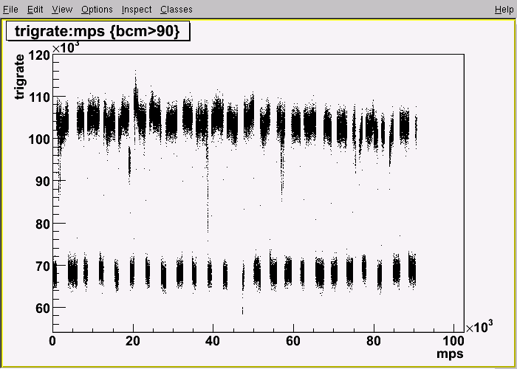The width and height of the screenshot is (517, 369).
Task: Click the 'trigrate' y-axis title
Action: pyautogui.click(x=19, y=77)
